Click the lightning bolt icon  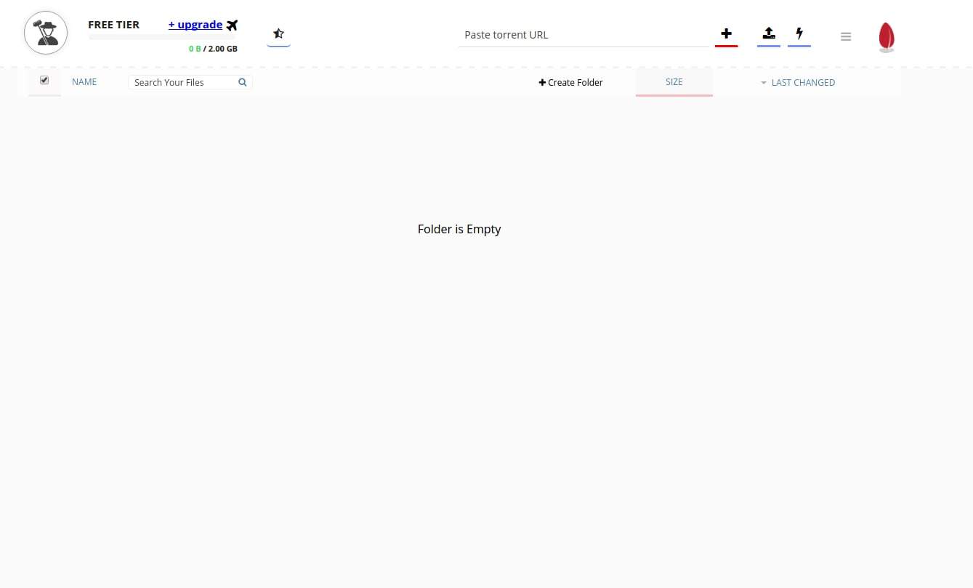coord(799,33)
